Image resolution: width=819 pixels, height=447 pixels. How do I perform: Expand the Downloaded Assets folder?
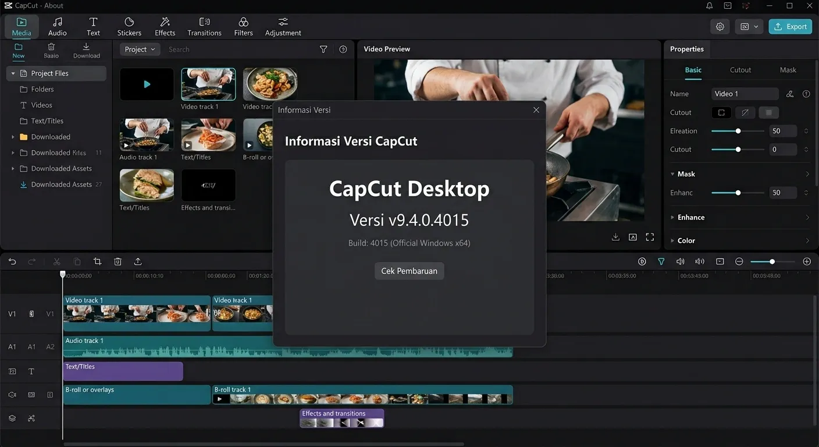click(13, 168)
